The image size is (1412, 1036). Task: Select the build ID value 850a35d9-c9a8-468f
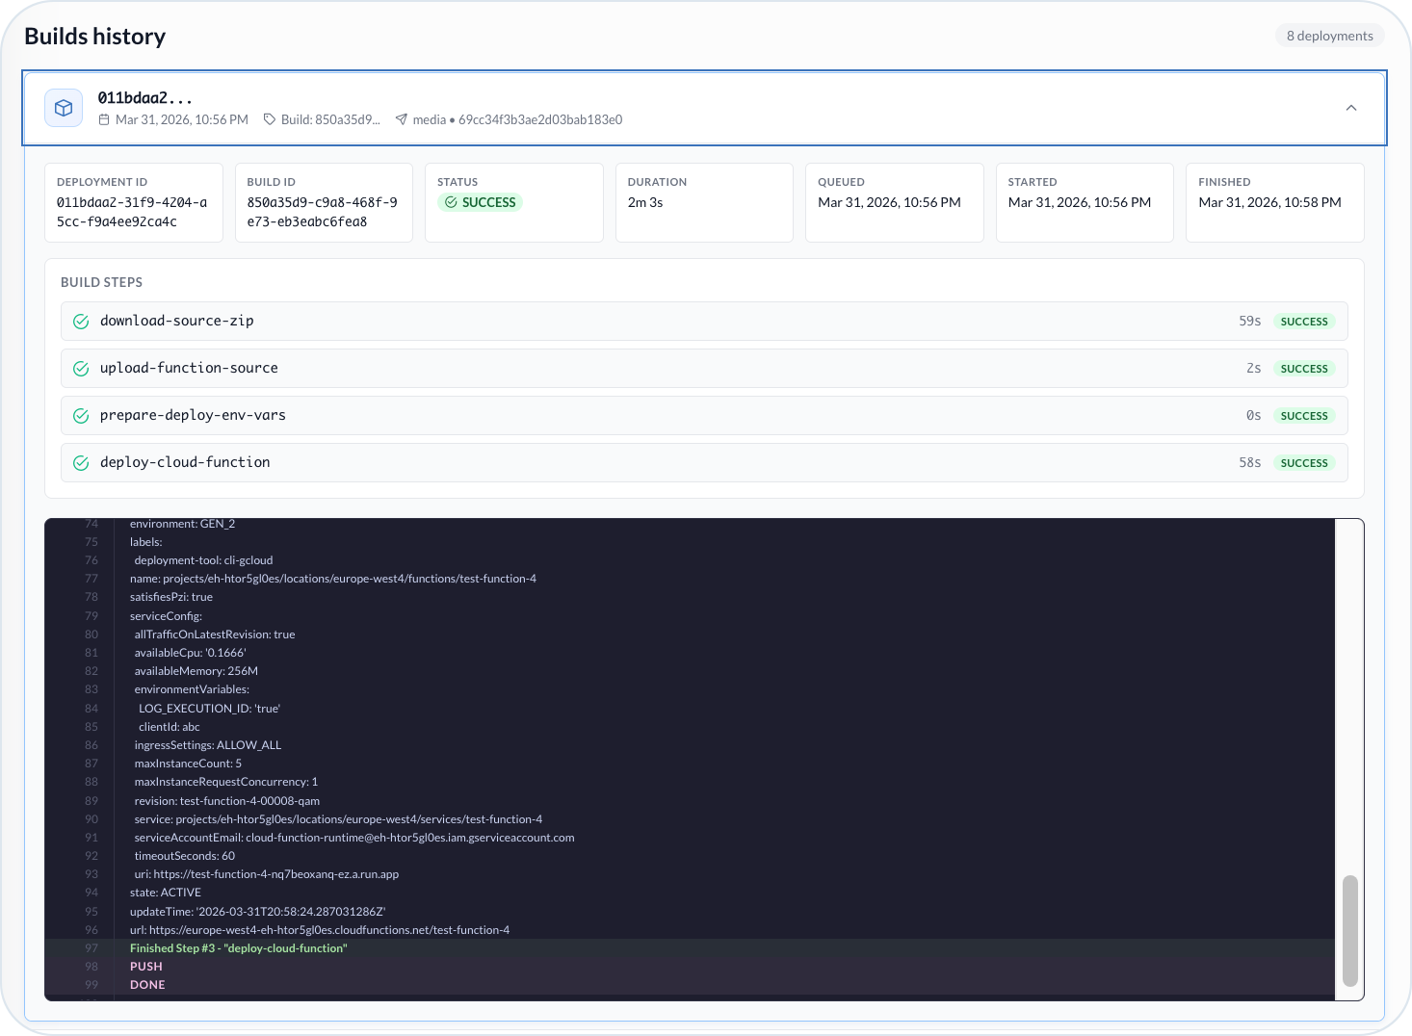coord(323,212)
